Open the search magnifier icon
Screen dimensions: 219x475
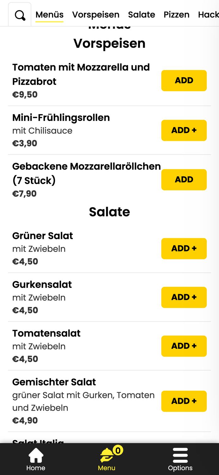tap(20, 15)
